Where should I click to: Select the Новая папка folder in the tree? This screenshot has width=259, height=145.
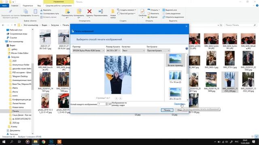[18, 107]
